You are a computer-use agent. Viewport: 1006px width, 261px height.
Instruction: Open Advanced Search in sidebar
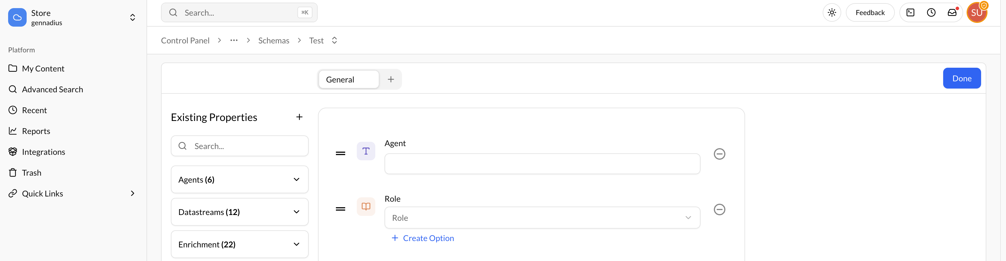click(x=52, y=89)
